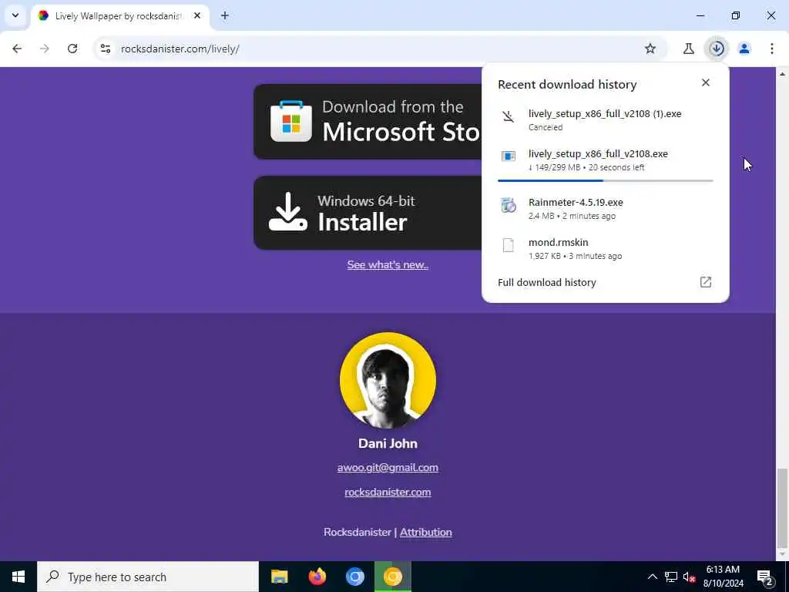This screenshot has width=789, height=592.
Task: Click the Download from the Microsoft Store button
Action: pyautogui.click(x=368, y=122)
